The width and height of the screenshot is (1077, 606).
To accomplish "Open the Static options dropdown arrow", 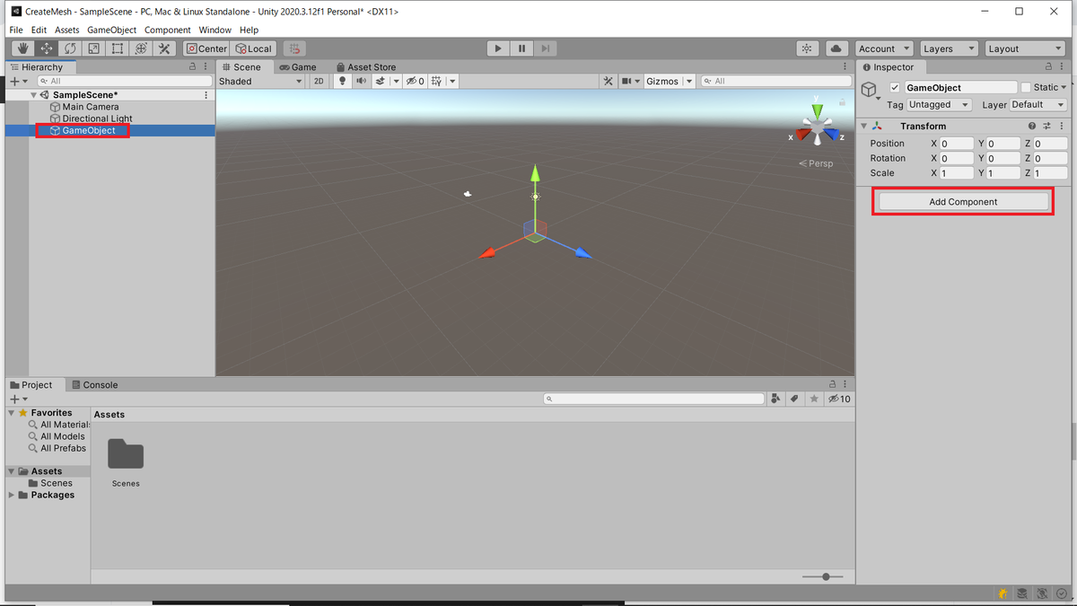I will tap(1064, 87).
